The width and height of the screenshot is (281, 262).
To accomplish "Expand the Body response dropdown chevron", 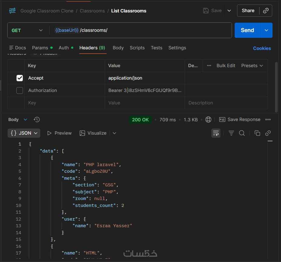I will pyautogui.click(x=25, y=120).
